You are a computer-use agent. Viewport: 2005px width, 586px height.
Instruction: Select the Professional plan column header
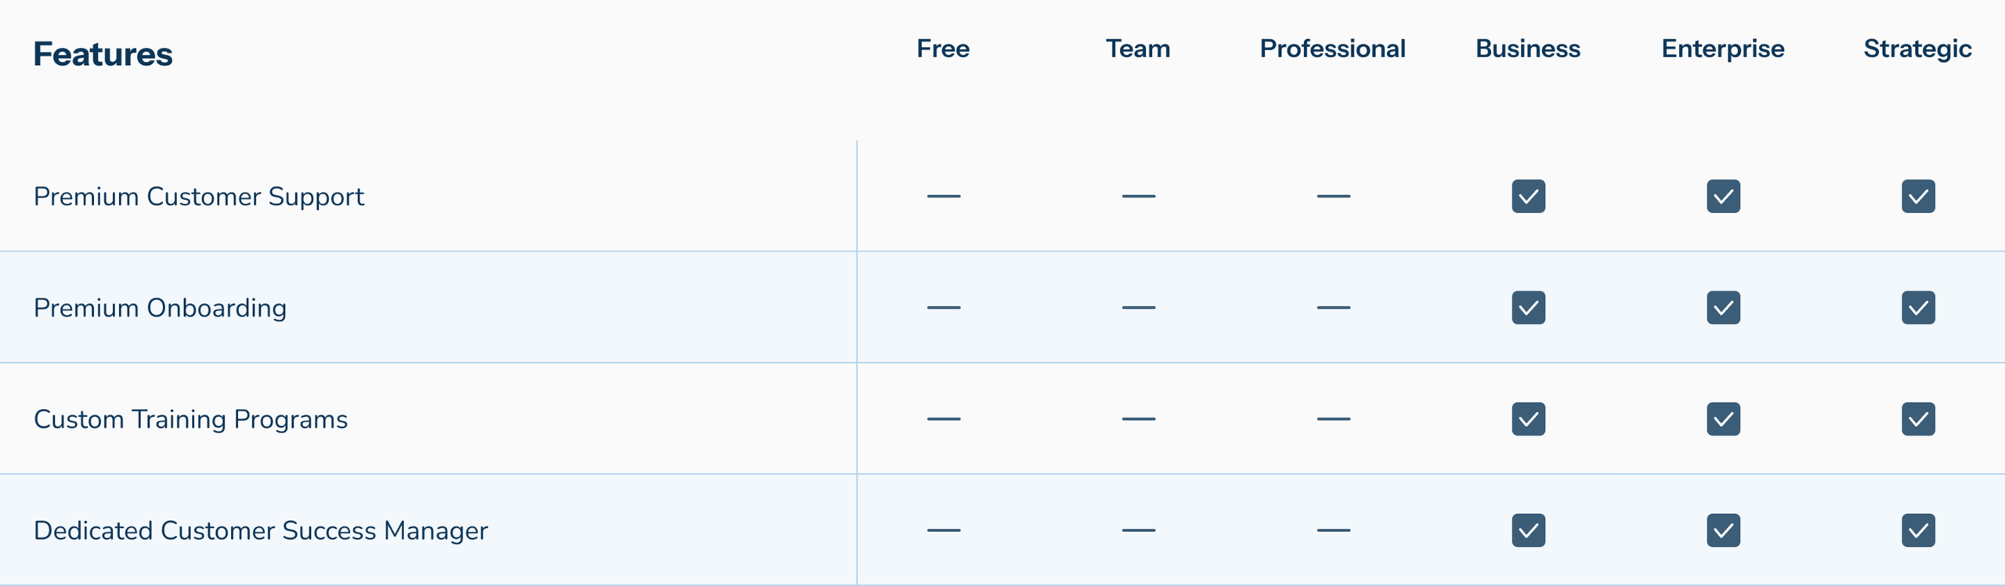[1332, 49]
